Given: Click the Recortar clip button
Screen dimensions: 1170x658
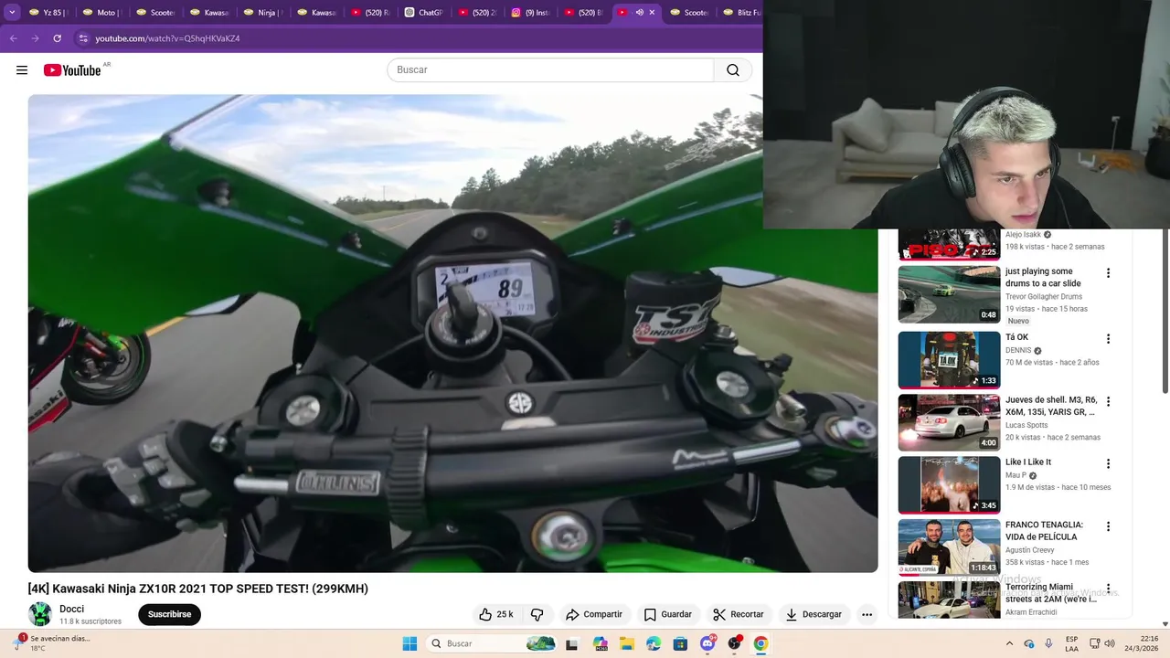Looking at the screenshot, I should (739, 614).
